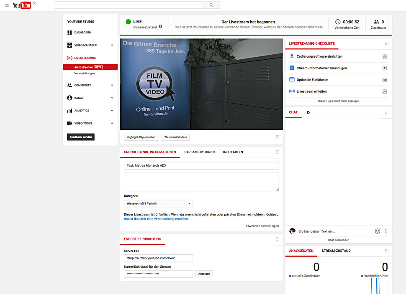Select the Stream-Zustand tab
This screenshot has height=294, width=406.
[x=336, y=251]
